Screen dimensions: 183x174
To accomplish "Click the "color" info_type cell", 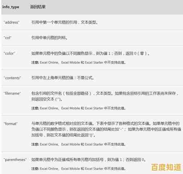I will click(9, 54).
